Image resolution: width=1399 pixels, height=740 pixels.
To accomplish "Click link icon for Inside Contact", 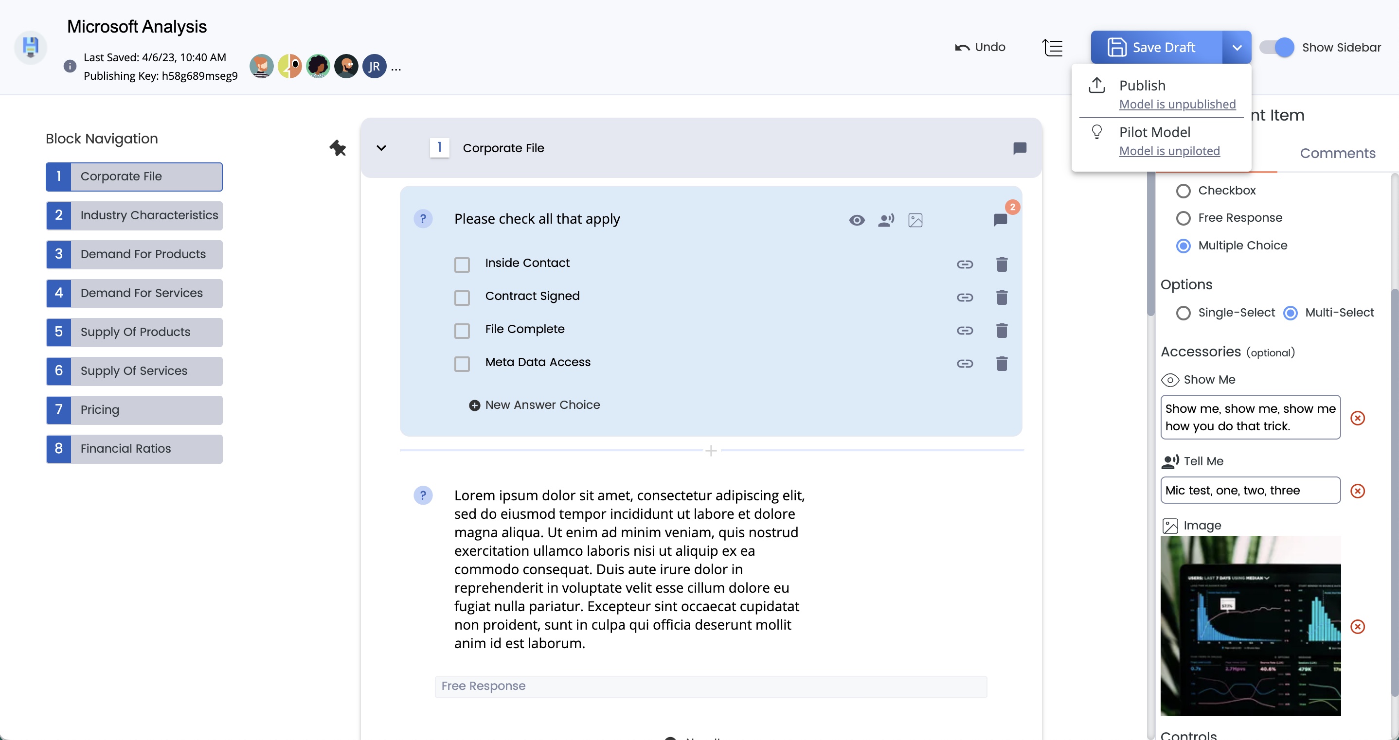I will 965,264.
